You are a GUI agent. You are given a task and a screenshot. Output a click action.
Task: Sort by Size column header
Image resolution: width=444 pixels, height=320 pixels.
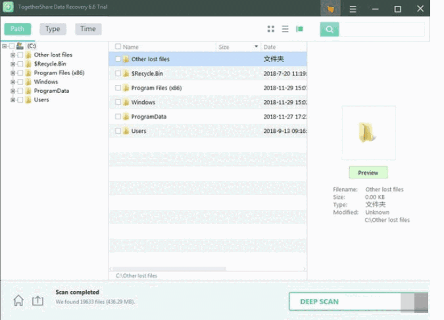click(x=224, y=47)
